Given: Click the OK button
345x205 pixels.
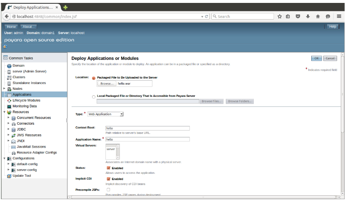Looking at the screenshot, I should click(x=316, y=59).
